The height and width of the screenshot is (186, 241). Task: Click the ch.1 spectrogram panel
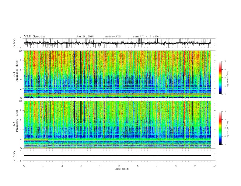pos(117,74)
